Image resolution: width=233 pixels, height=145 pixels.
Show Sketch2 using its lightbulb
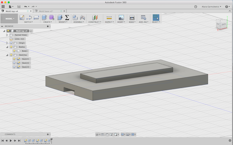(14, 63)
